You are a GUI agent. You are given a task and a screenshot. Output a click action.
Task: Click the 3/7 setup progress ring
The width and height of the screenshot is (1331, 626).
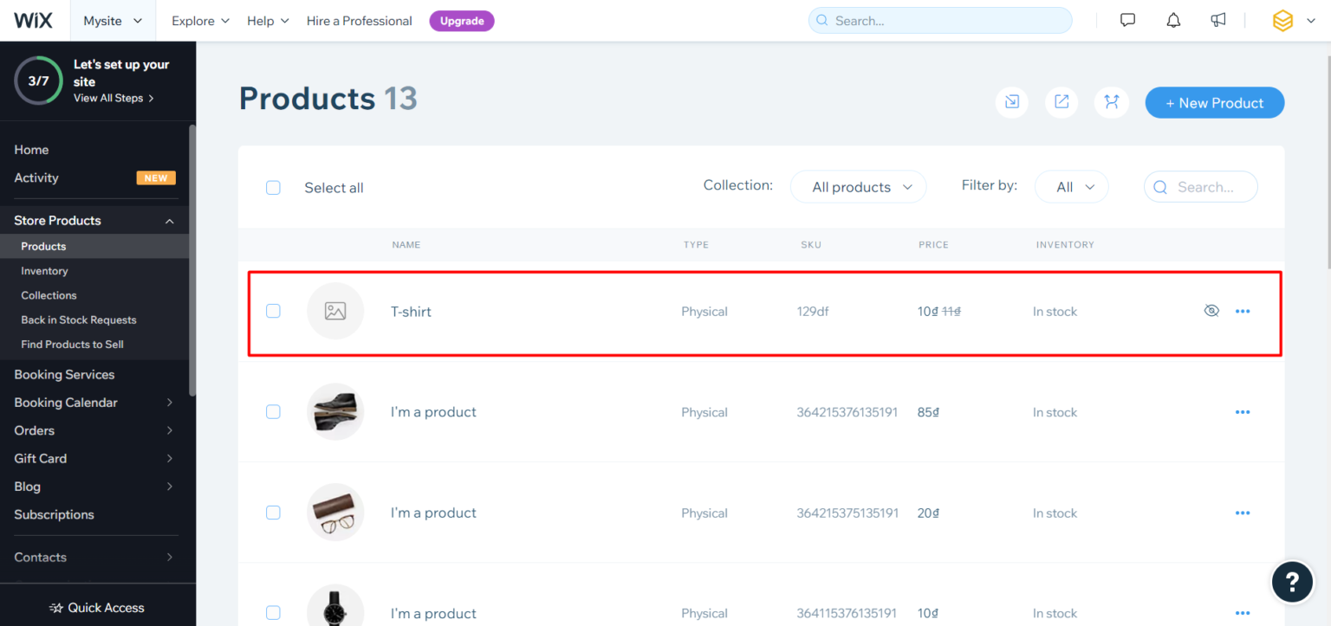[x=38, y=81]
